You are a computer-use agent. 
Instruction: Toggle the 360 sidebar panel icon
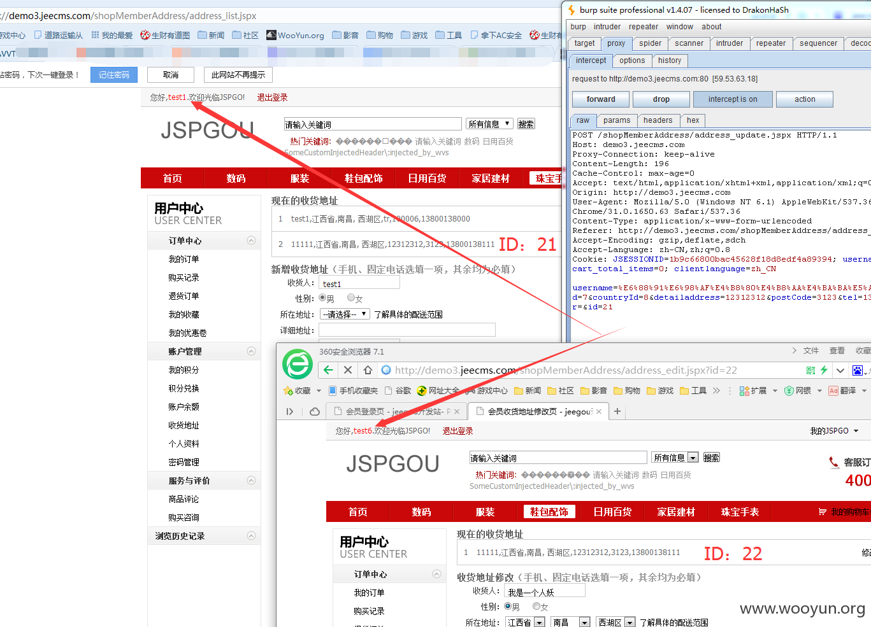click(290, 412)
